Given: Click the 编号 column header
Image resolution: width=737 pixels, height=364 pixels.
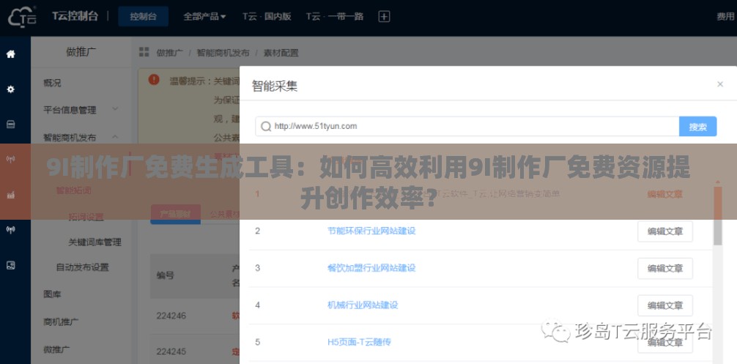Looking at the screenshot, I should [166, 275].
